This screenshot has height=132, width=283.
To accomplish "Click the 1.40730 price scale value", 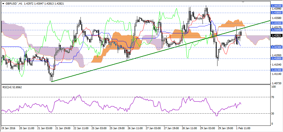I will click(x=277, y=83).
